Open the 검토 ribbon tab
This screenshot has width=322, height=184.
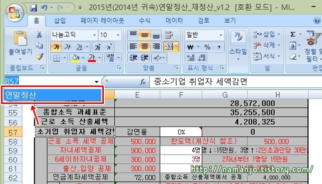204,20
